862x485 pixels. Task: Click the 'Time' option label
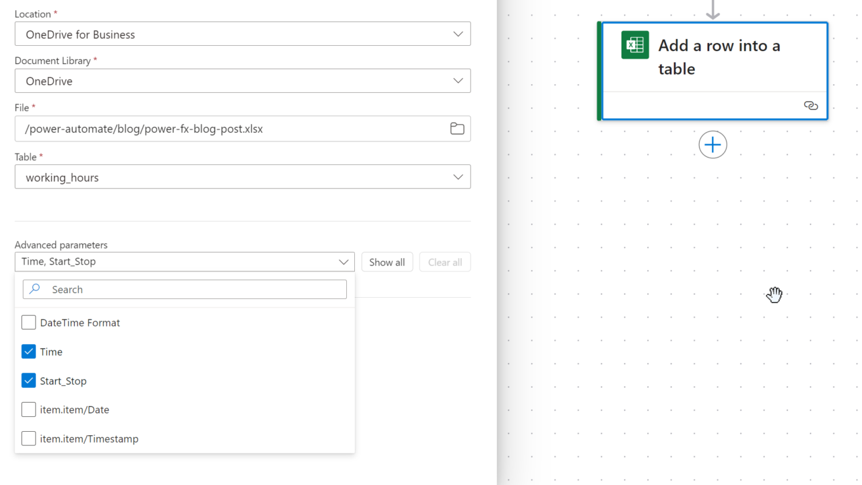point(51,352)
